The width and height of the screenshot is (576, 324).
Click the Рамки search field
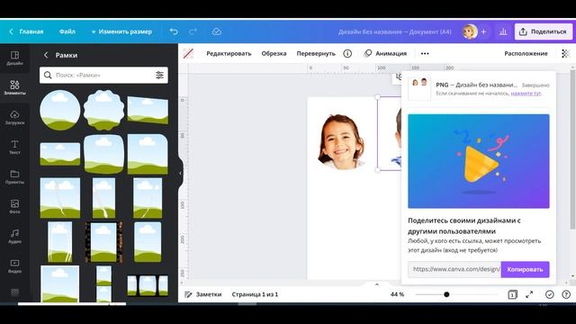coord(103,76)
